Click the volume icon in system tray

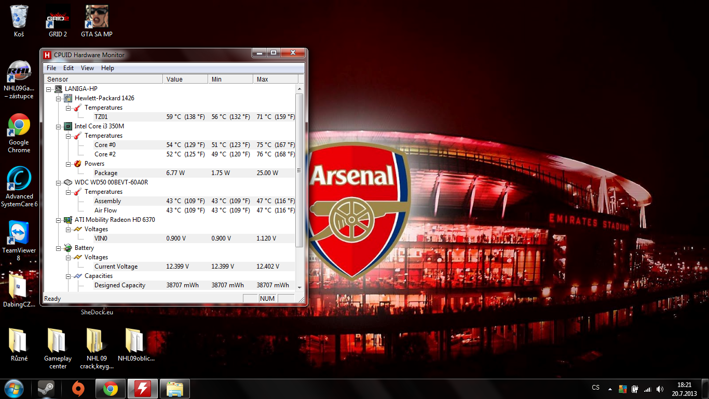(x=660, y=389)
